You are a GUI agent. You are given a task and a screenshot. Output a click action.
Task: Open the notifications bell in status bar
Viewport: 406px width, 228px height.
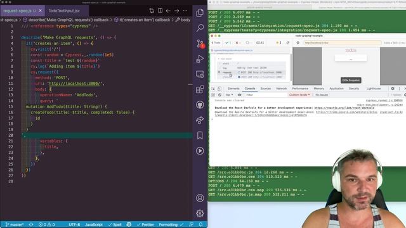coord(200,225)
